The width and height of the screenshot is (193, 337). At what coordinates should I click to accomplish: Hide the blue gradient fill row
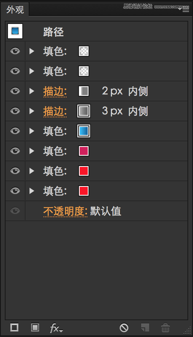tap(15, 131)
